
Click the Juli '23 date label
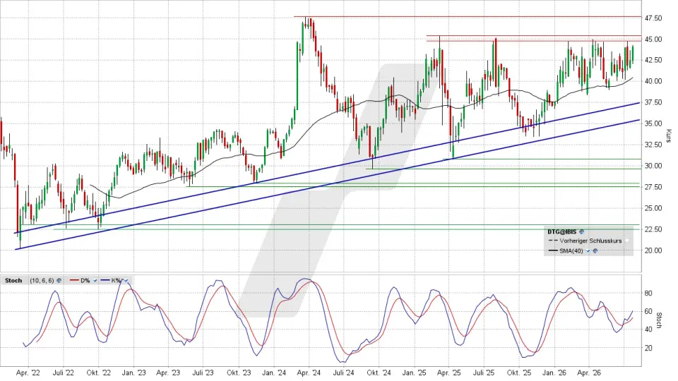coord(203,373)
